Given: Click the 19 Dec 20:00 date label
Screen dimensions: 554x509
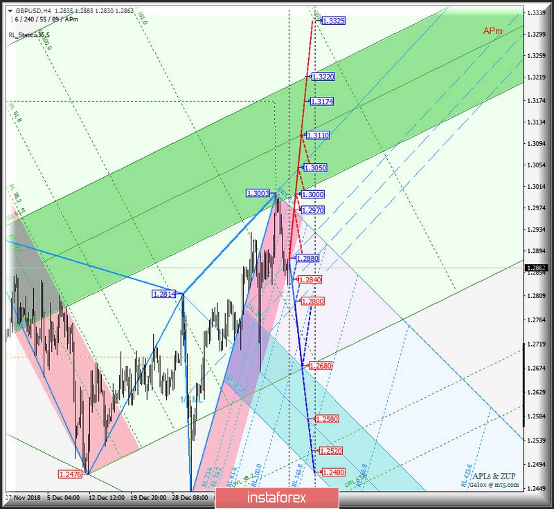Looking at the screenshot, I should (x=148, y=498).
